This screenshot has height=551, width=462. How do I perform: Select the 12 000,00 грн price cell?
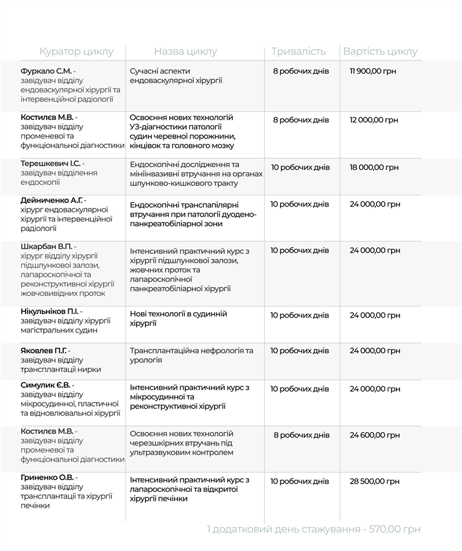coord(374,120)
